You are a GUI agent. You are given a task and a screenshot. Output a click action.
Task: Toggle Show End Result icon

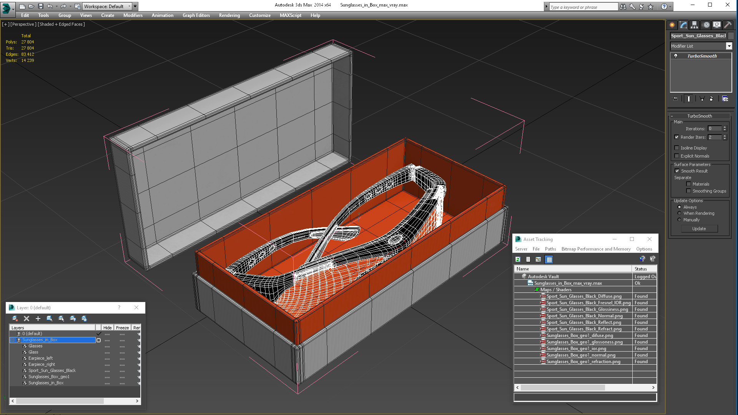(x=688, y=99)
